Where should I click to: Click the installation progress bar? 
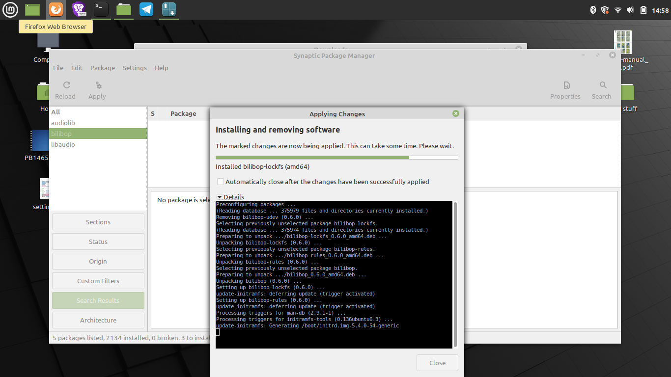click(x=336, y=158)
